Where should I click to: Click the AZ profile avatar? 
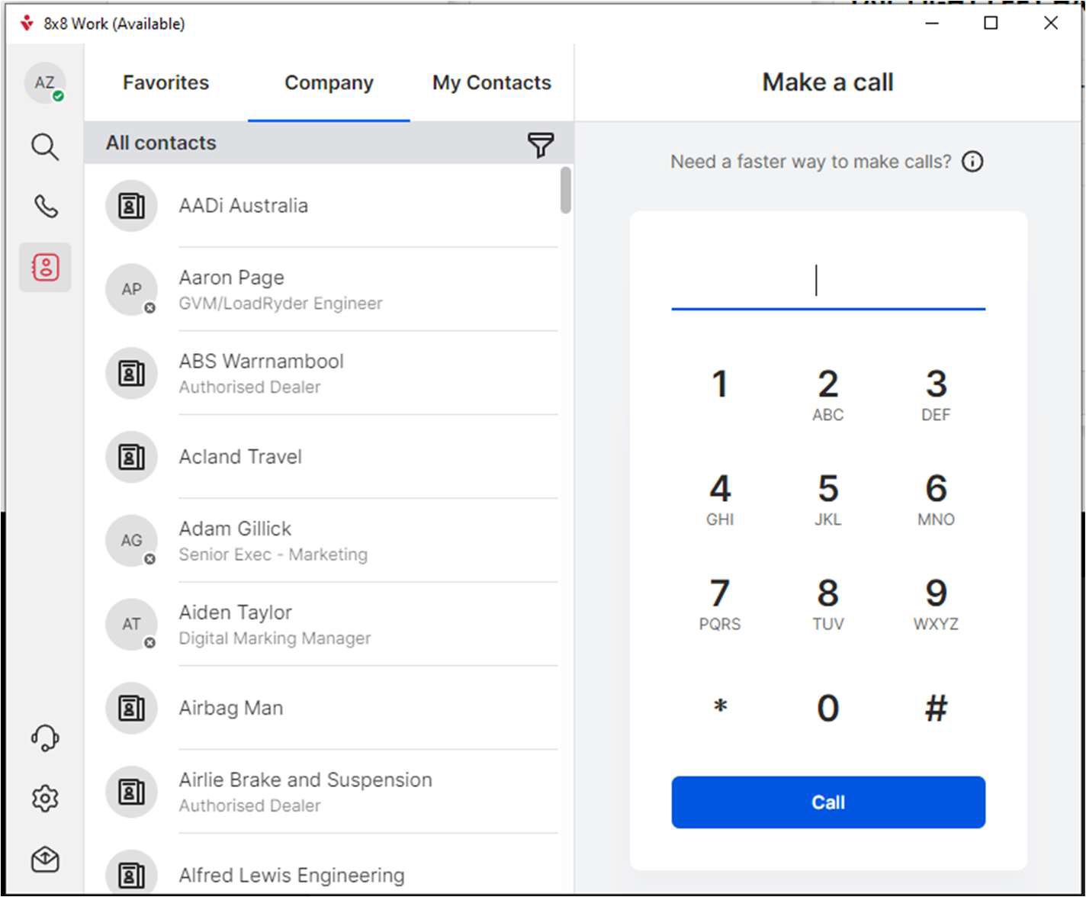pos(45,83)
